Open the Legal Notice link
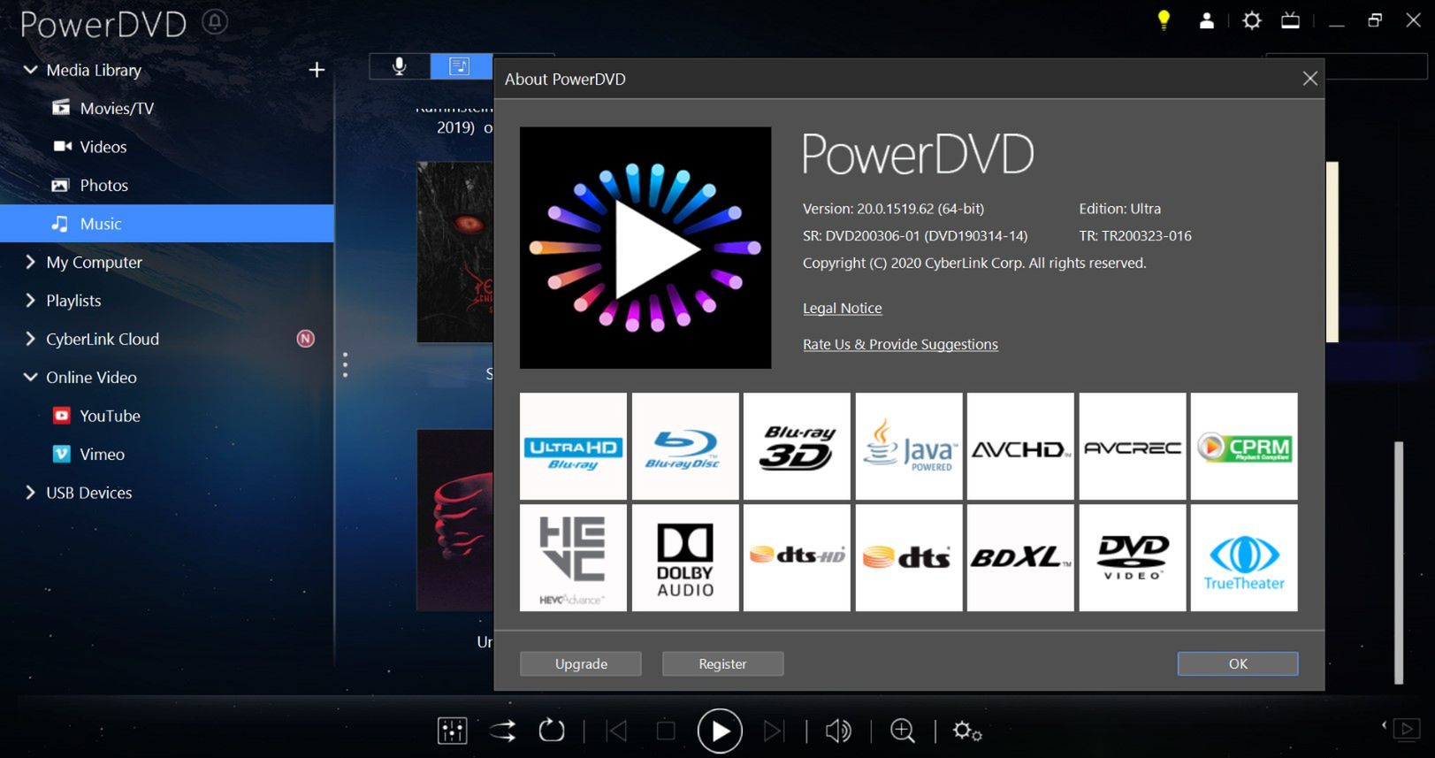The height and width of the screenshot is (758, 1435). click(842, 308)
